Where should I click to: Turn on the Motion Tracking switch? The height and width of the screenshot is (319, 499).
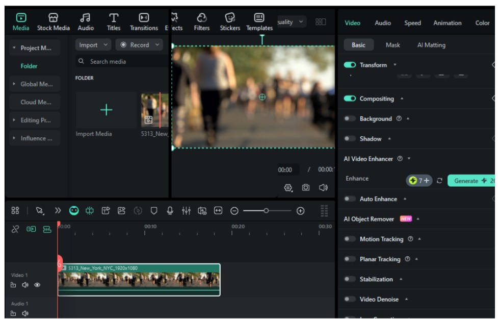point(350,239)
